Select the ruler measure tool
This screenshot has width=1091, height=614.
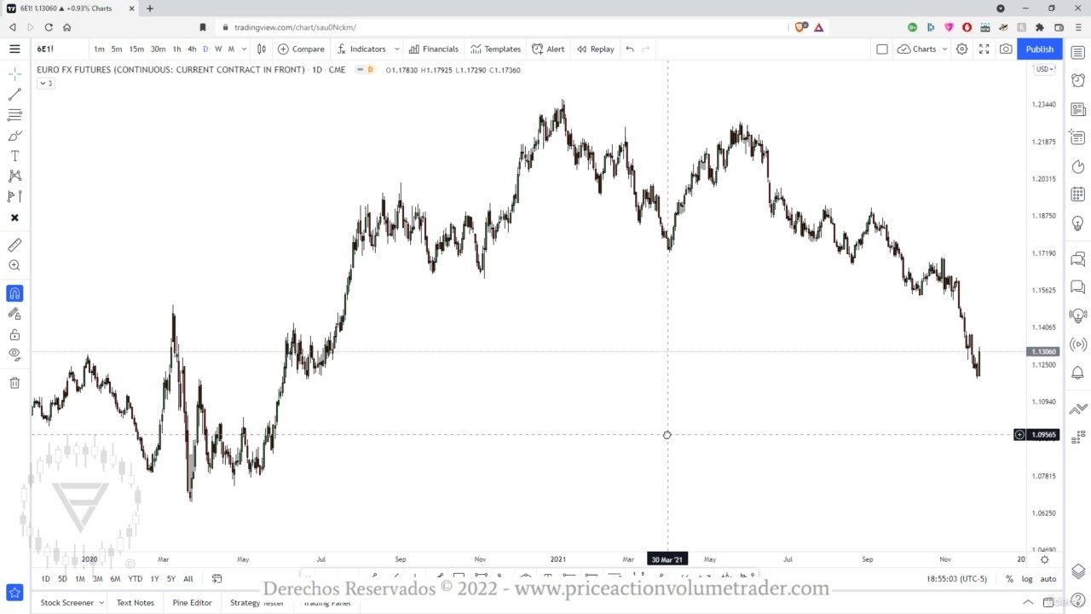14,246
